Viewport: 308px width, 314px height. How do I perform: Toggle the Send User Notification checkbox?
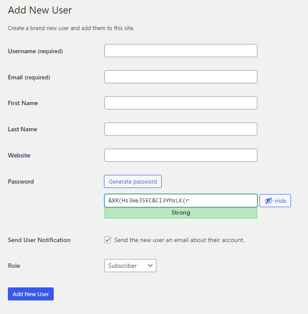tap(107, 240)
